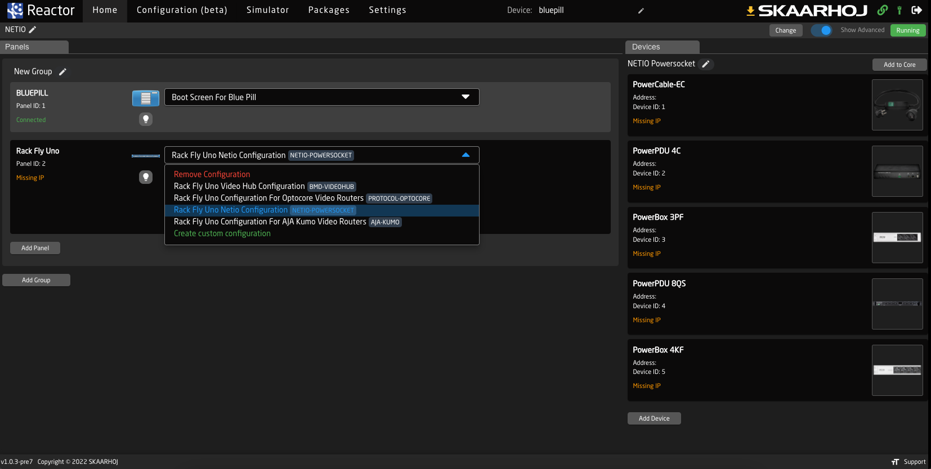931x469 pixels.
Task: Click the PowerBox 3PF device image
Action: pyautogui.click(x=897, y=237)
